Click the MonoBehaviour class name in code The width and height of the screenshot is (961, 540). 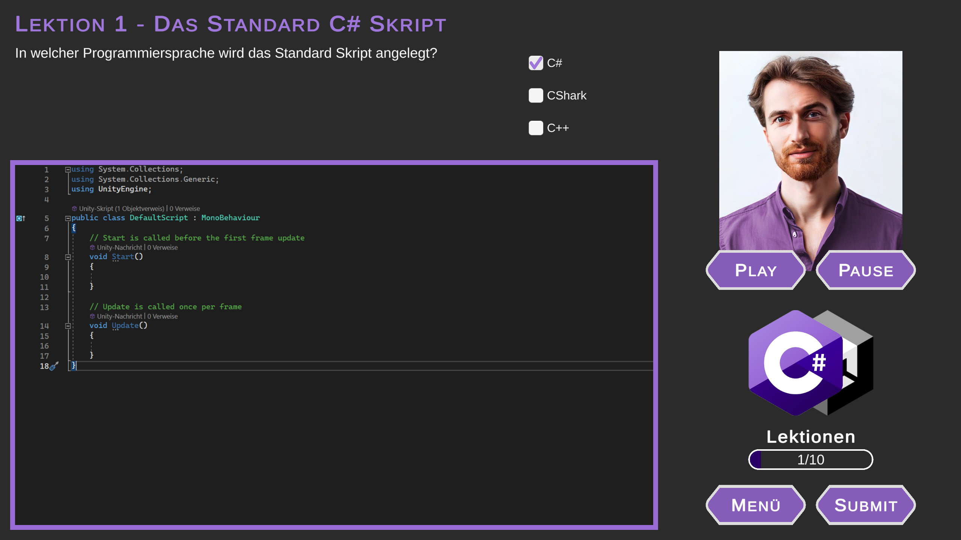pos(230,218)
